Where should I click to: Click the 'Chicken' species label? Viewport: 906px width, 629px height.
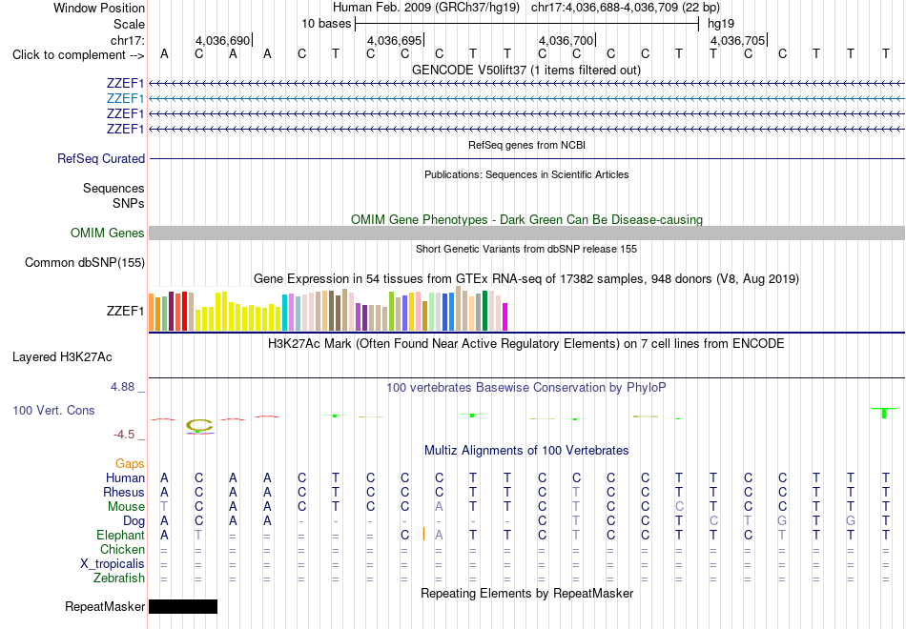pos(122,550)
